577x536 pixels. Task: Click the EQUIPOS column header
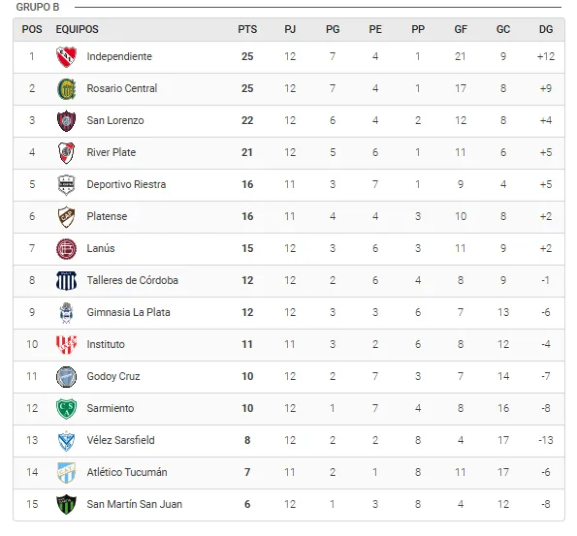[x=77, y=29]
